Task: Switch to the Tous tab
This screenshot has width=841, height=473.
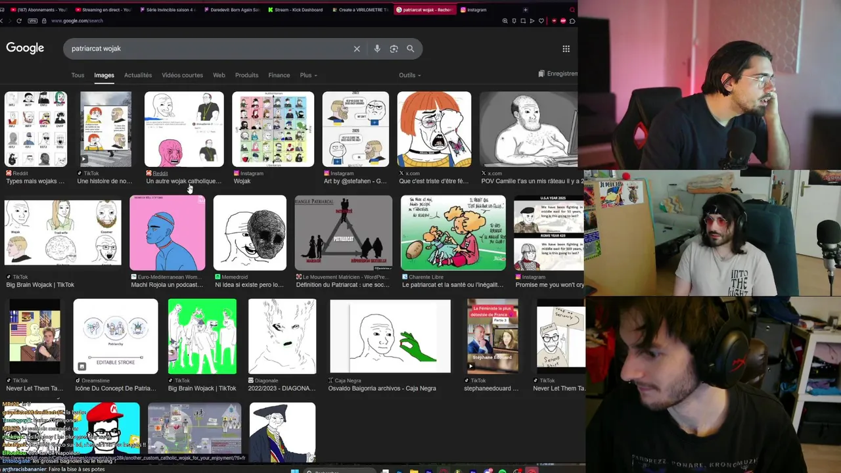Action: pos(78,75)
